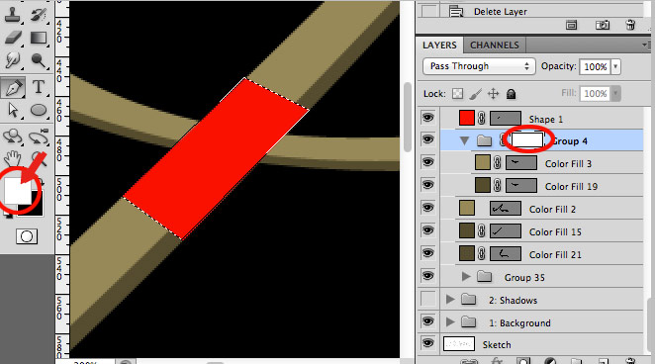Click the Color Fill 19 color thumbnail
The width and height of the screenshot is (655, 364).
[483, 185]
